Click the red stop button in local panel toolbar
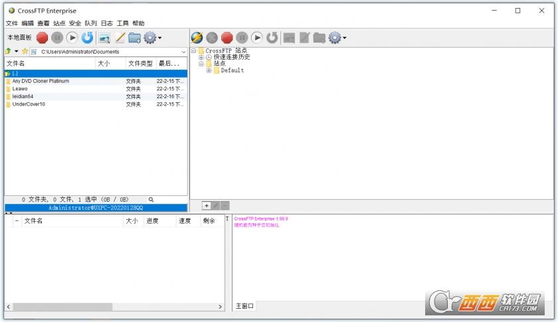The height and width of the screenshot is (322, 558). coord(42,37)
